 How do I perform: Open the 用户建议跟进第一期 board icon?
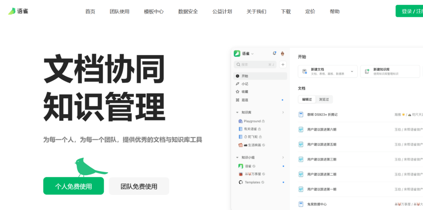click(301, 189)
